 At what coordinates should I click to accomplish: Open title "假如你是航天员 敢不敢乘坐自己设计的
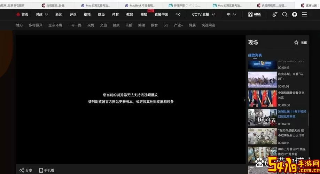point(291,133)
